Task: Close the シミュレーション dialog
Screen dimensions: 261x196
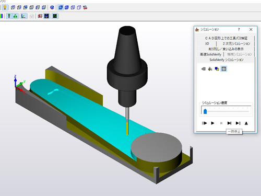Action: (251, 29)
